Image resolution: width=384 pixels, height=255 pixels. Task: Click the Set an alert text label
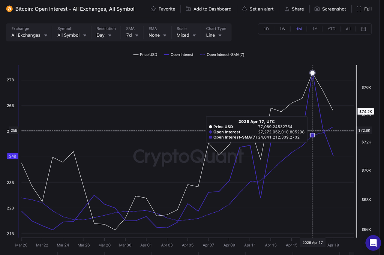261,9
